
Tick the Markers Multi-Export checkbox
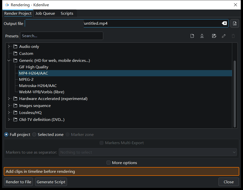pos(101,143)
